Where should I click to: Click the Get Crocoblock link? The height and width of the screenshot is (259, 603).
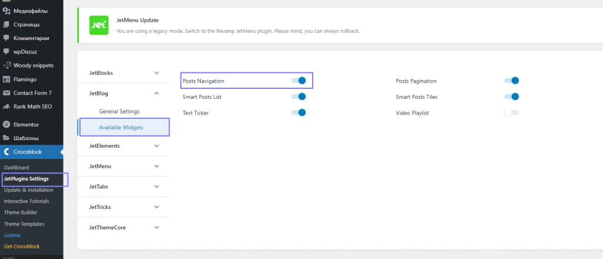(x=22, y=246)
